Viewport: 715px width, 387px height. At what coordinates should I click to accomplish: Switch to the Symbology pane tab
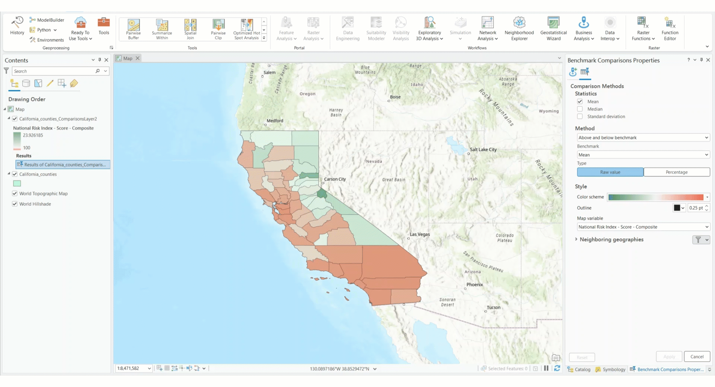point(610,370)
